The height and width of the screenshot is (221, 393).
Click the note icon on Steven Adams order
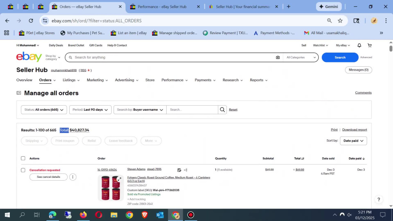179,170
